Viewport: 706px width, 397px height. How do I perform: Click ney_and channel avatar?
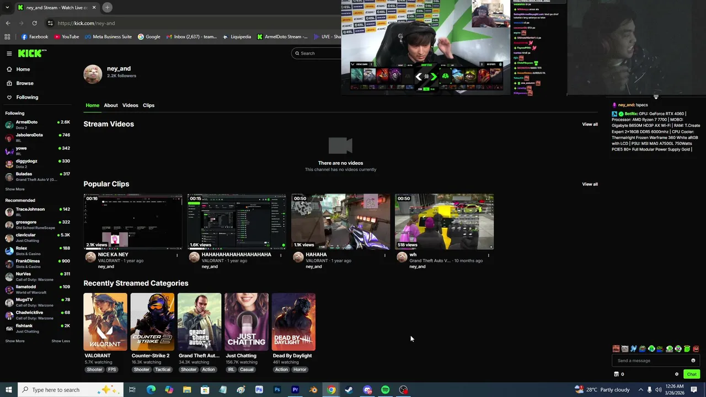pos(93,74)
